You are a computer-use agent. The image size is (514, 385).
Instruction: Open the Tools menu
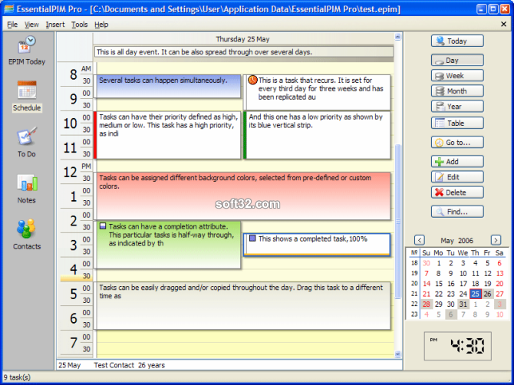click(79, 25)
